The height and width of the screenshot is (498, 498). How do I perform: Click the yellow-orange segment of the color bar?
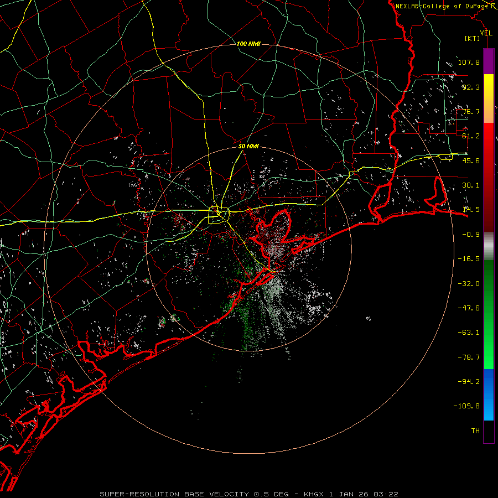489,98
